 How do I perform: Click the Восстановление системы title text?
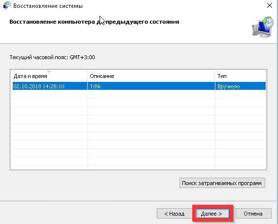[x=48, y=6]
